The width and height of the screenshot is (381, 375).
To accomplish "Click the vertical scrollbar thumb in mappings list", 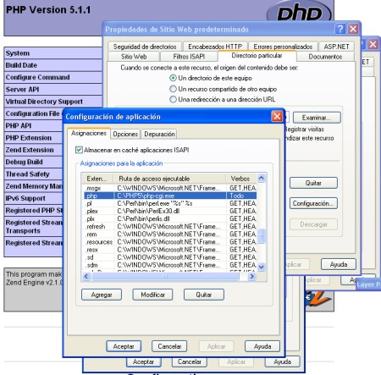I will (x=262, y=236).
